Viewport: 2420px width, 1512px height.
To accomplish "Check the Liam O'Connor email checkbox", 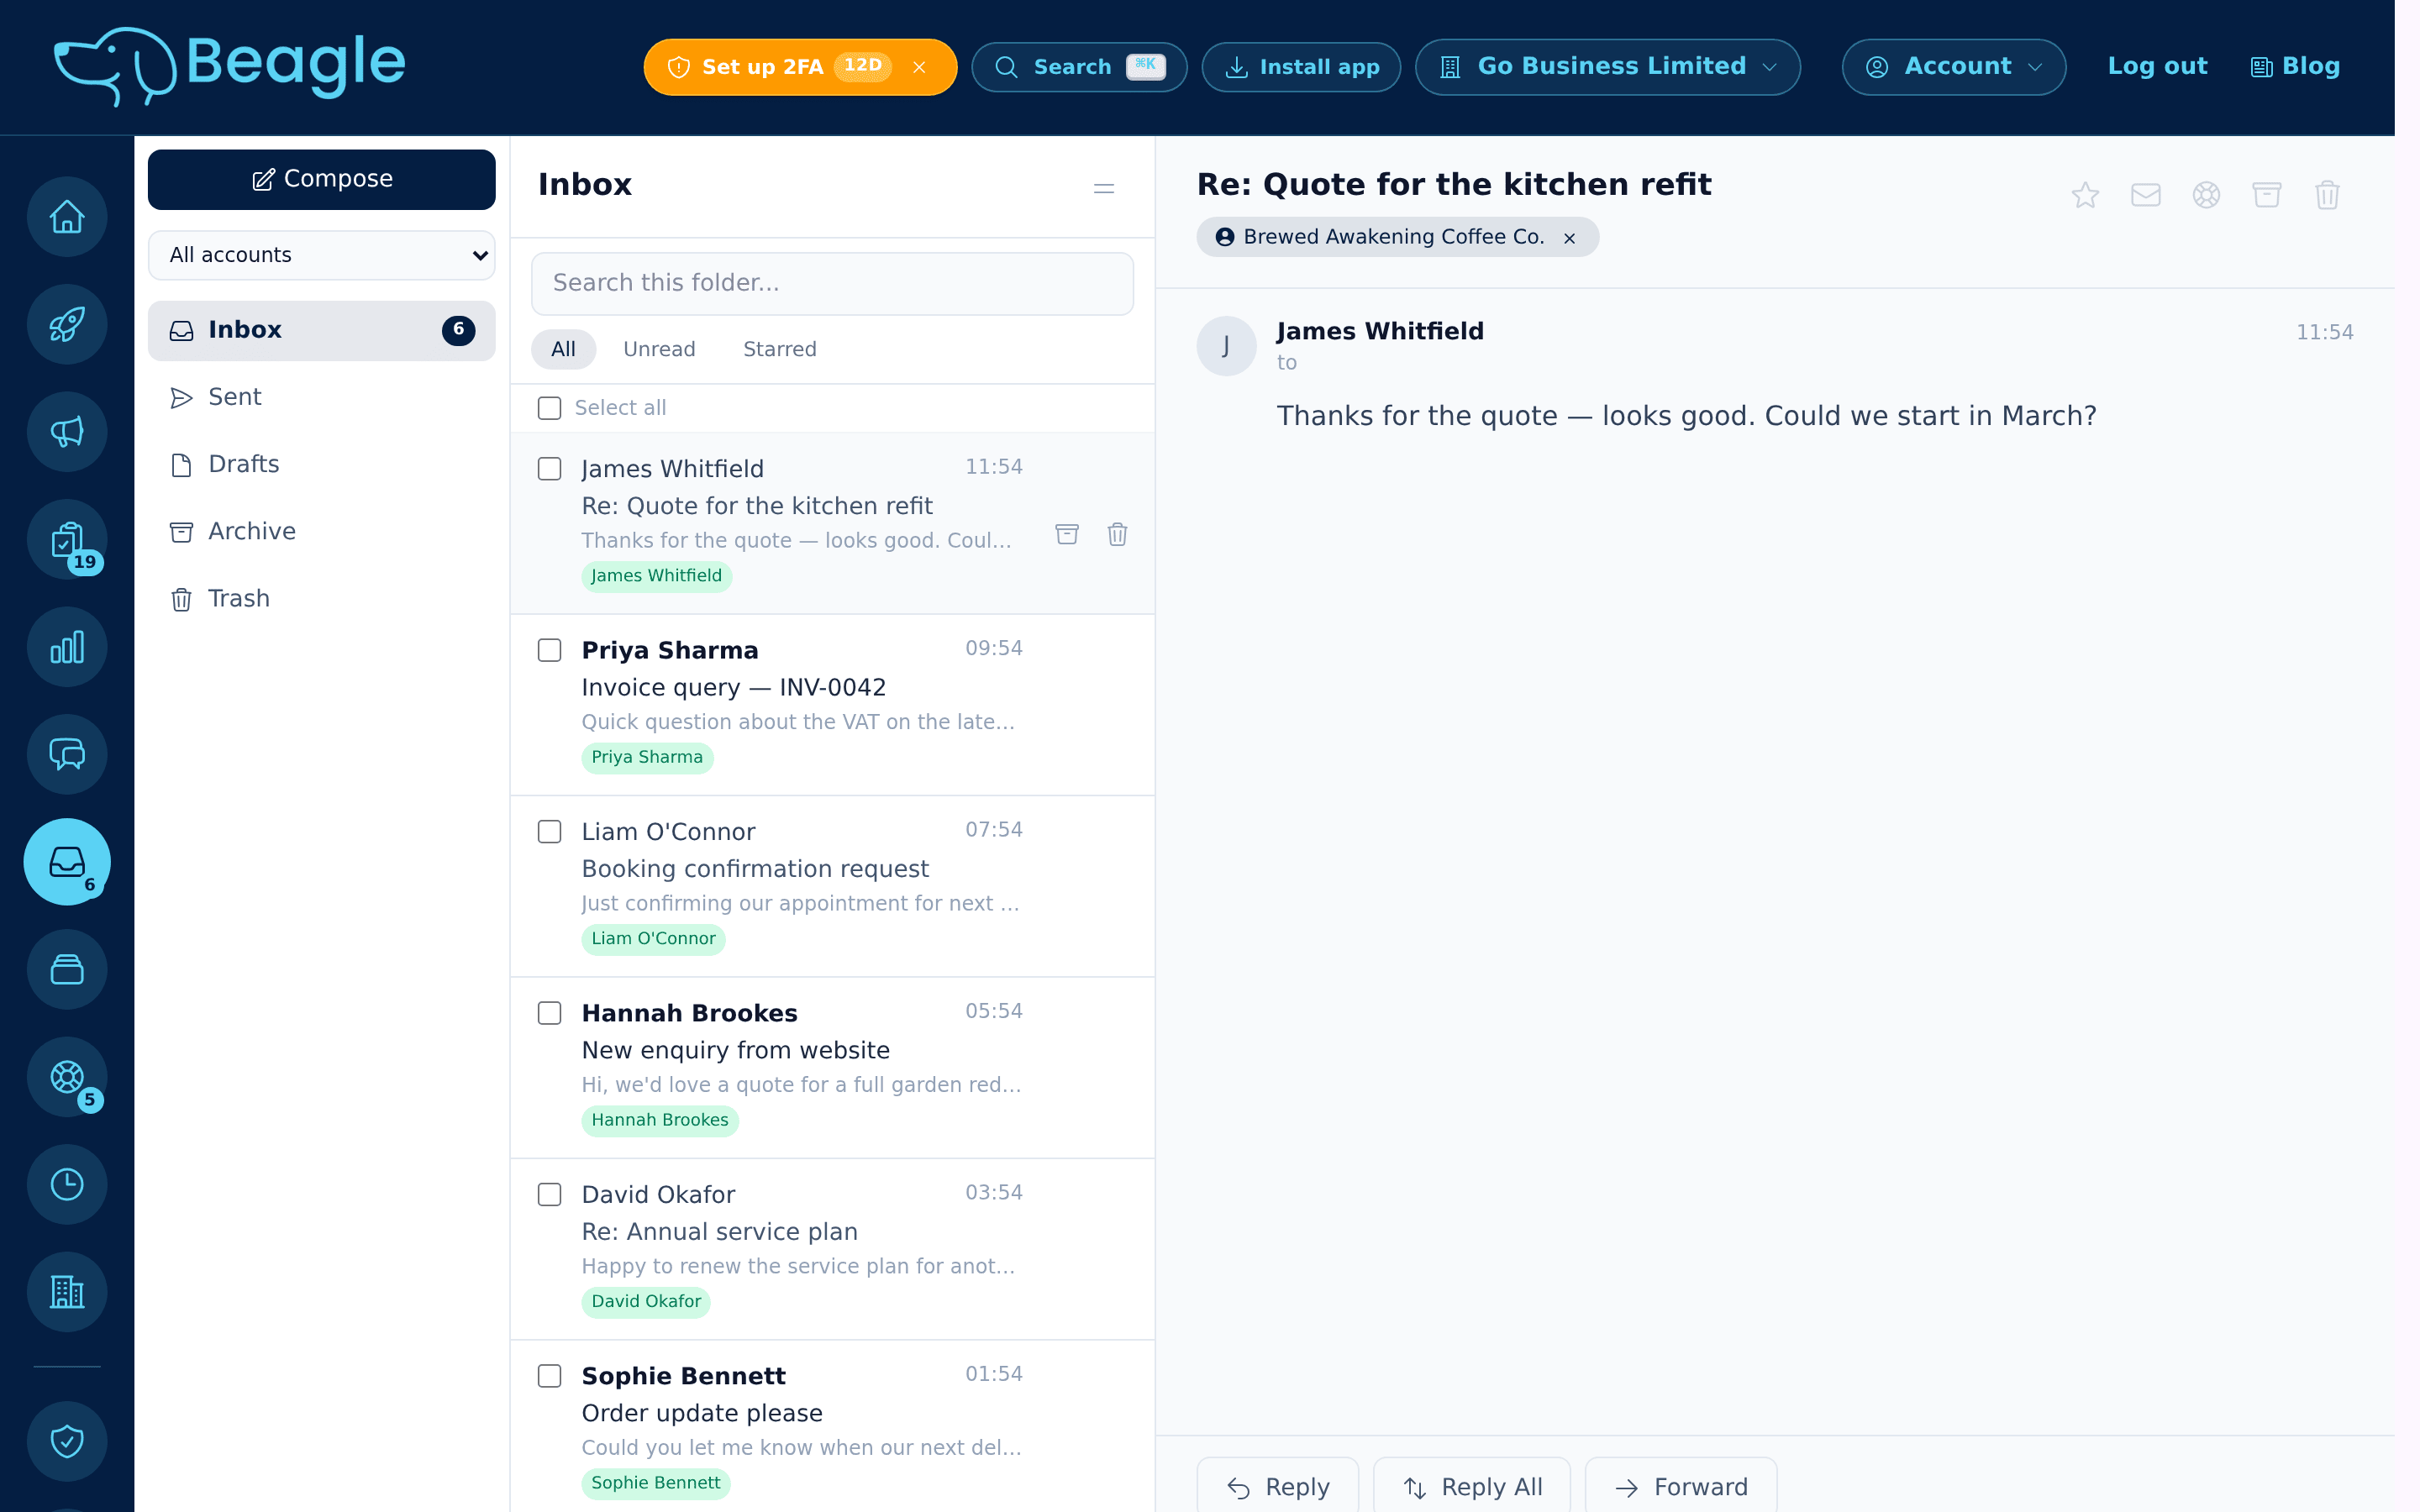I will pos(549,832).
